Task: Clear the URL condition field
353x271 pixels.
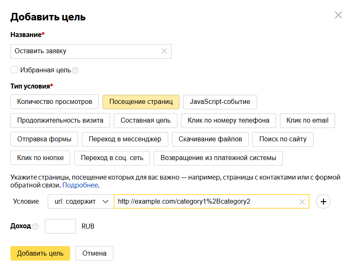Action: point(302,202)
